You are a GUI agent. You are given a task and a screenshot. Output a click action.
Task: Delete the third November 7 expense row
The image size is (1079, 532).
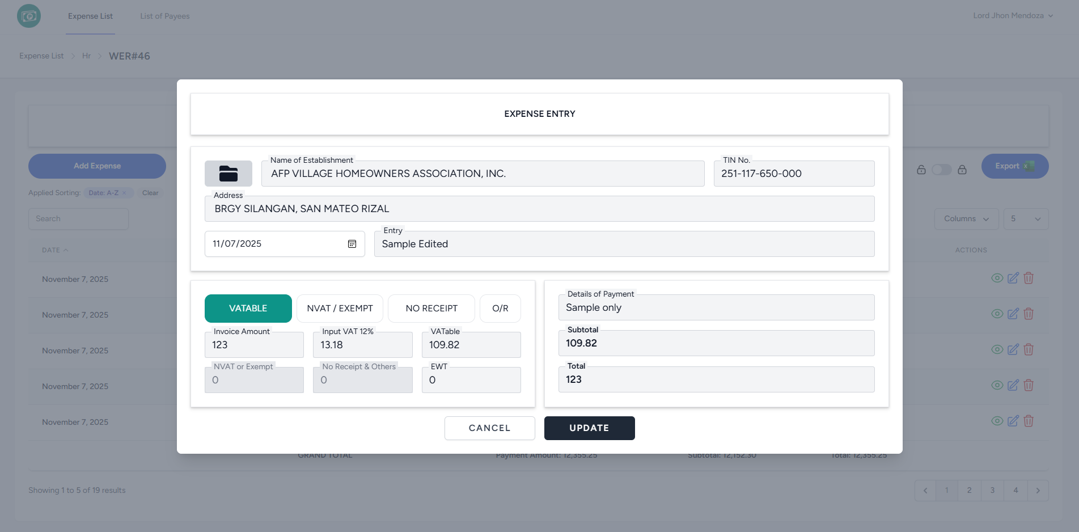[x=1029, y=349]
